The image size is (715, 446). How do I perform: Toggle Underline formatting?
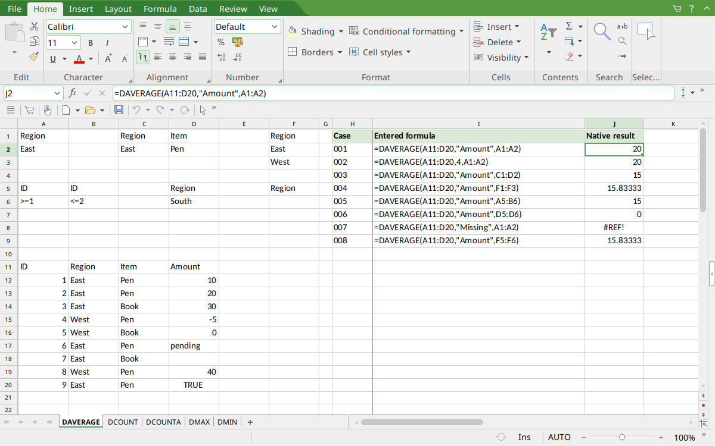click(53, 58)
